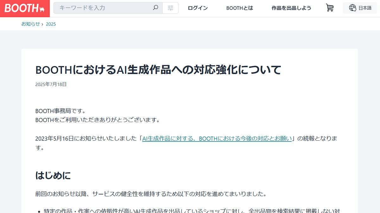
Task: Click inside the keyword search input field
Action: point(101,8)
